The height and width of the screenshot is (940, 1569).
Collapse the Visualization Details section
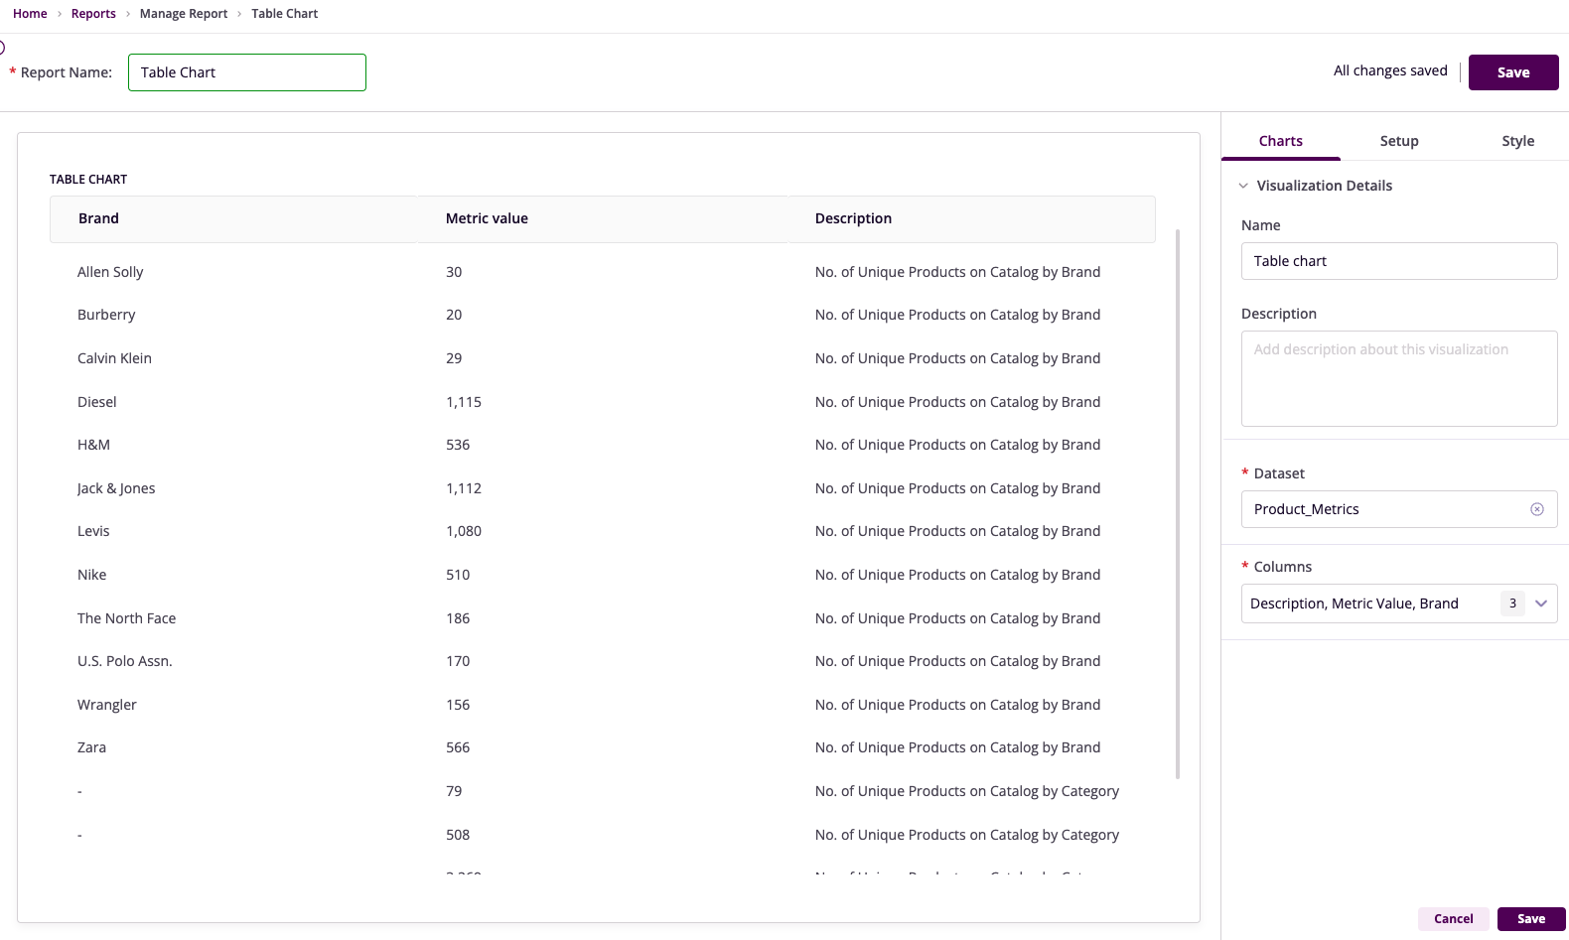[1243, 186]
